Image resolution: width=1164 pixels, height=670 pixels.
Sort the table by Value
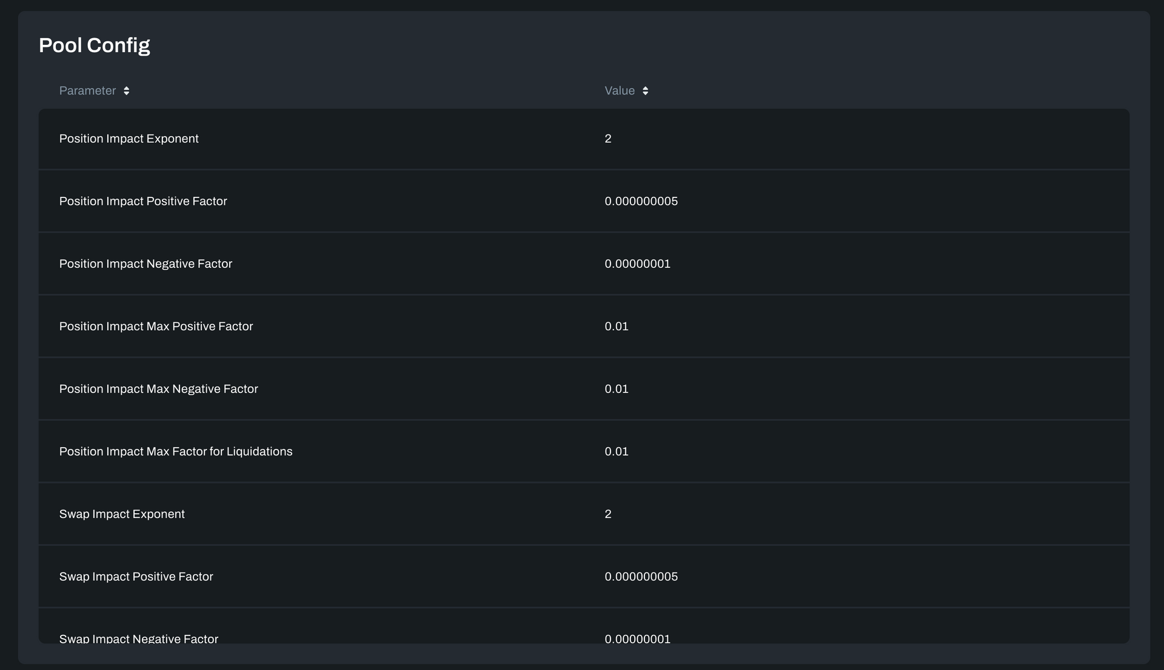tap(620, 90)
